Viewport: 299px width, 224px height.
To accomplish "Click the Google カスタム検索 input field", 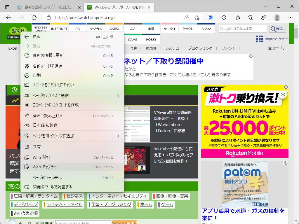I will click(243, 29).
